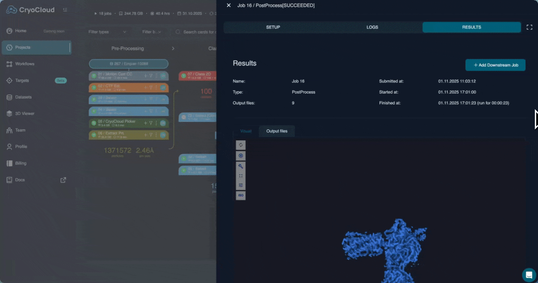This screenshot has width=538, height=283.
Task: Open the chat support bubble
Action: [529, 275]
